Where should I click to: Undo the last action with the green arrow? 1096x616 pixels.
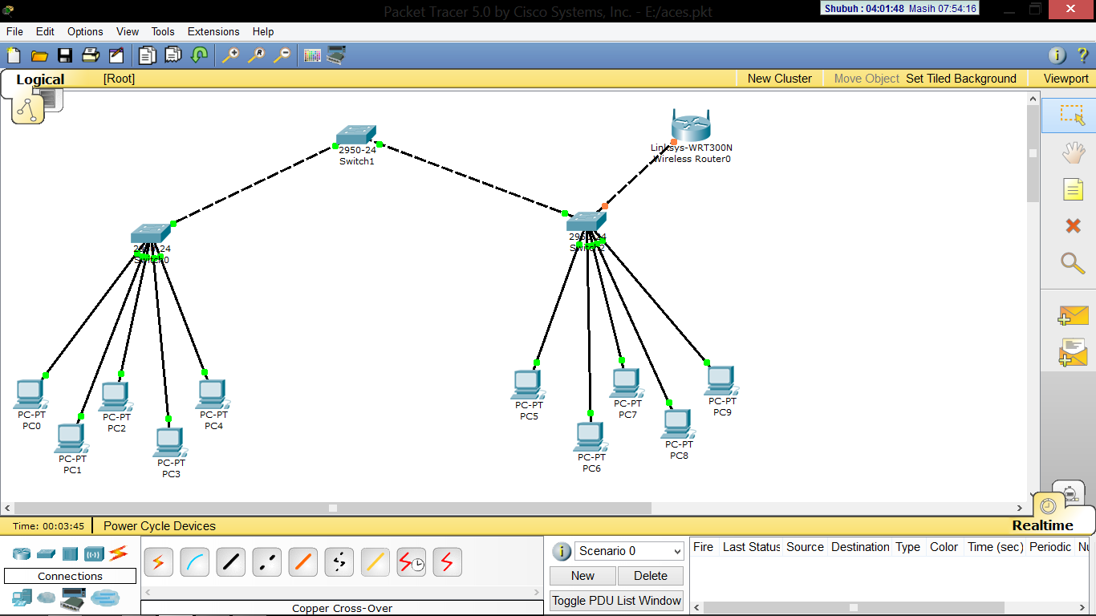200,55
